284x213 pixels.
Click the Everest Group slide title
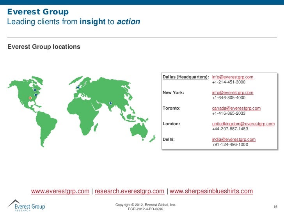click(38, 12)
